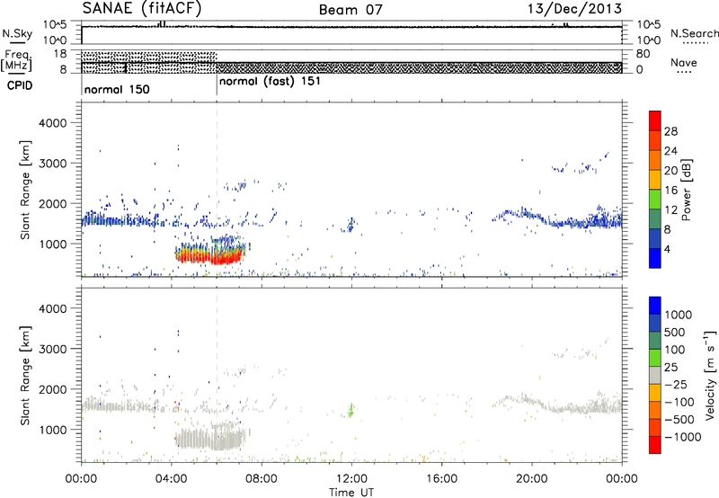Click the Velocity [m s⁻¹] colorbar title

tap(710, 376)
